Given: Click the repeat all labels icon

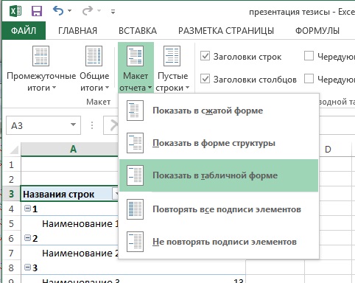Looking at the screenshot, I should (135, 209).
